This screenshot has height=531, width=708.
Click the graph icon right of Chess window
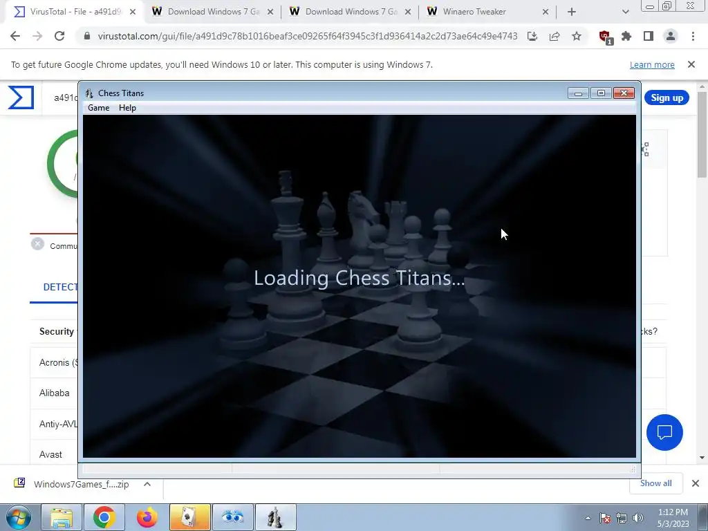coord(645,149)
